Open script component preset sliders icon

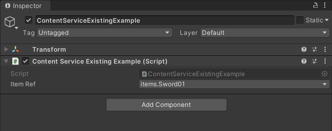point(314,61)
